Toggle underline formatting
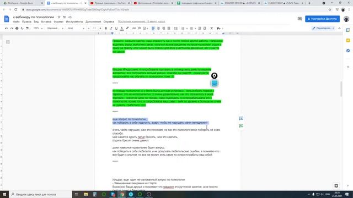 [x=116, y=28]
